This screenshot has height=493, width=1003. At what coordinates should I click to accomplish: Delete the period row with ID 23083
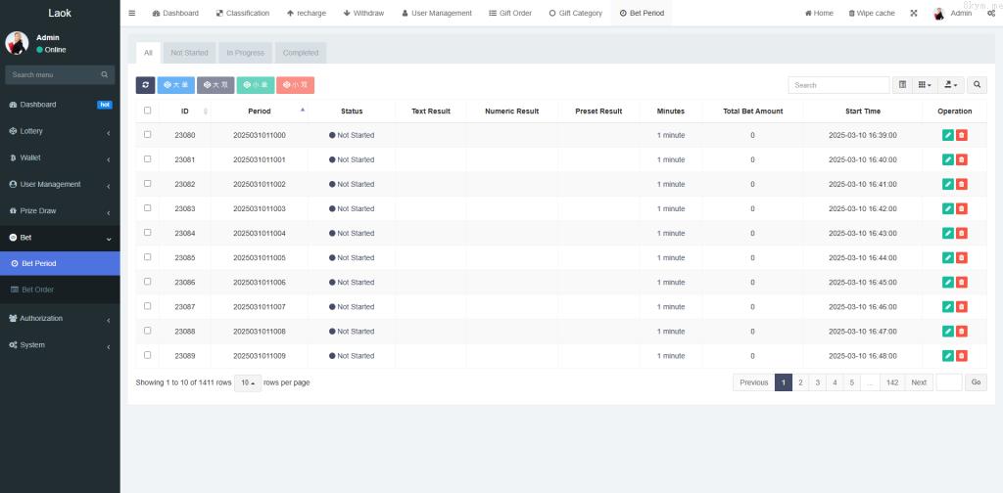pyautogui.click(x=962, y=208)
